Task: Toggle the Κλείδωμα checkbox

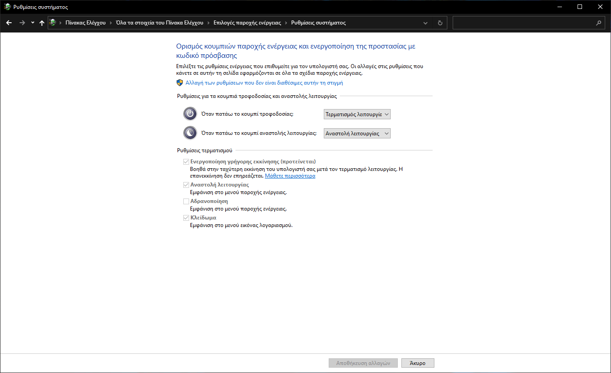Action: (x=186, y=218)
